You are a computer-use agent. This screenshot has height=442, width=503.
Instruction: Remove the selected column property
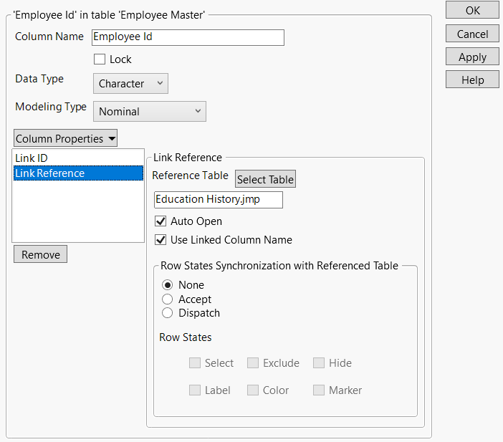click(40, 254)
